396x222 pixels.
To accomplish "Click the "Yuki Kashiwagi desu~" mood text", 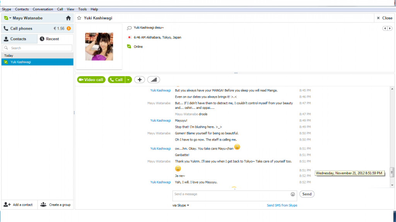I will tap(149, 27).
